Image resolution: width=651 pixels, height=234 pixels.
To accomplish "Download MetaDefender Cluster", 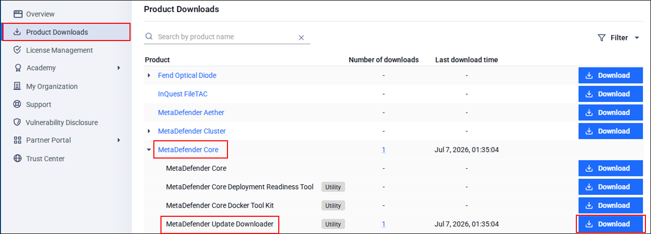I will (611, 131).
